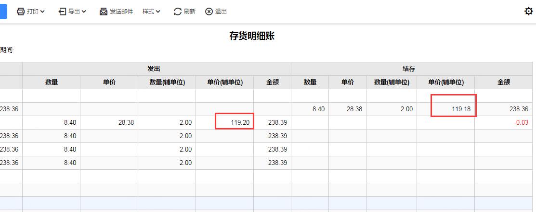
Task: Open the 打印 dropdown arrow
Action: tap(42, 12)
